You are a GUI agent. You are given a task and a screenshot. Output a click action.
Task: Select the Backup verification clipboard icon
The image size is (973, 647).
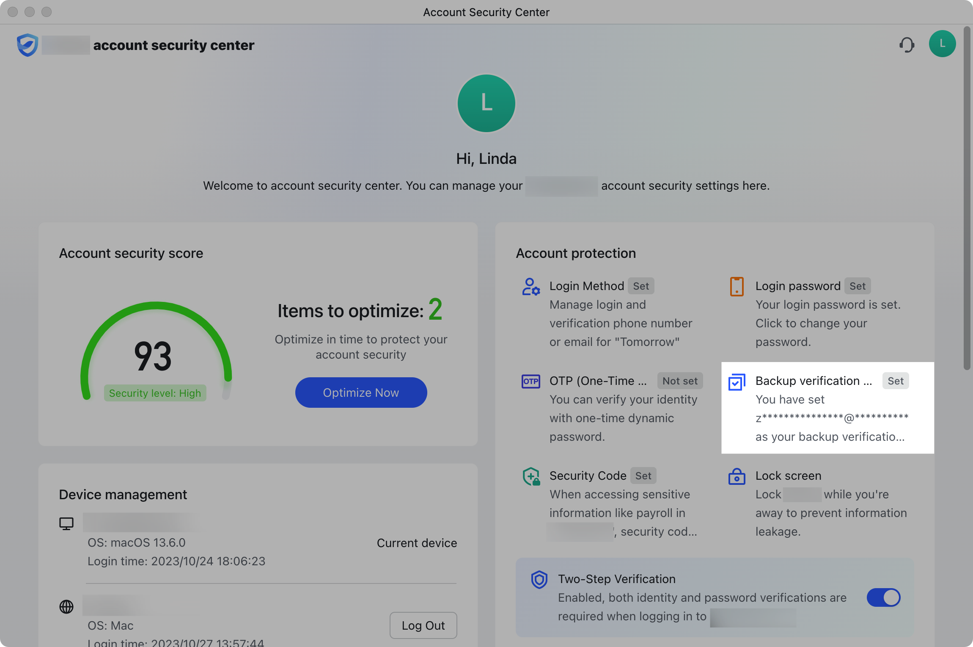coord(737,382)
